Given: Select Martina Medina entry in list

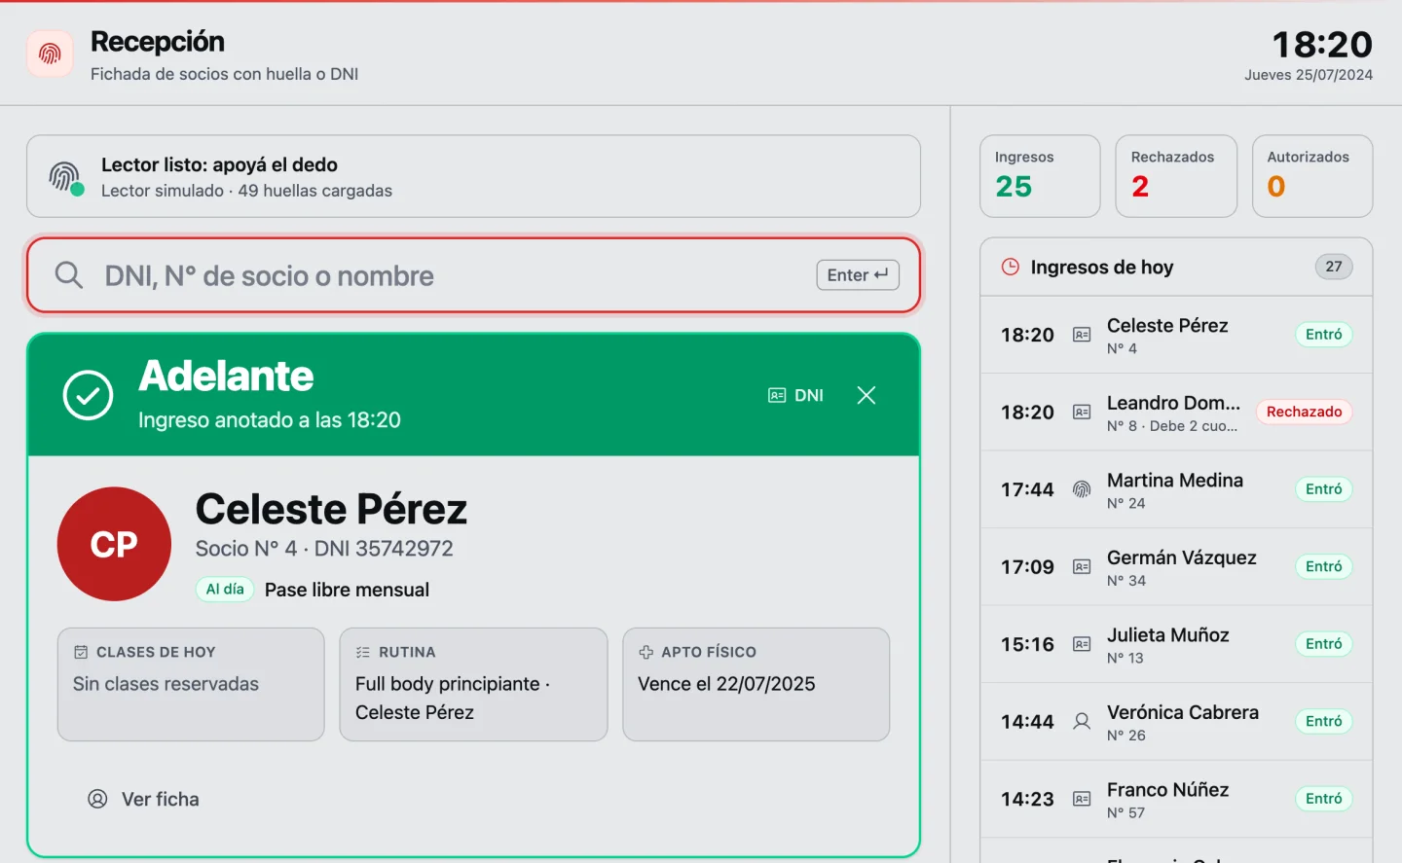Looking at the screenshot, I should tap(1176, 489).
